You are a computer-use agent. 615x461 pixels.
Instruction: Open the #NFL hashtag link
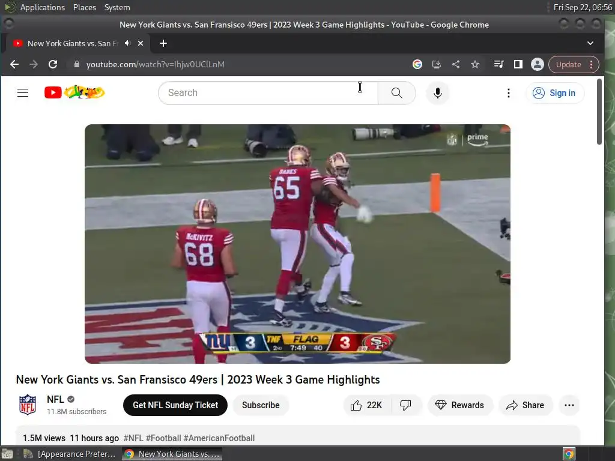click(x=133, y=438)
